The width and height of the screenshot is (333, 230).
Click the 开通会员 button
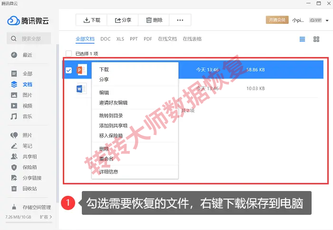pos(277,20)
